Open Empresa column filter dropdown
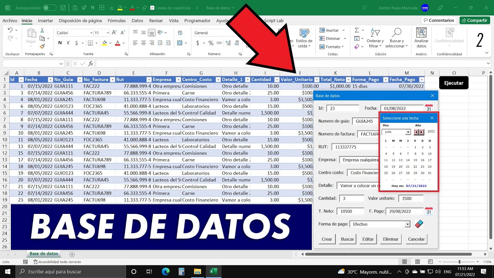Image resolution: width=494 pixels, height=278 pixels. click(x=178, y=80)
